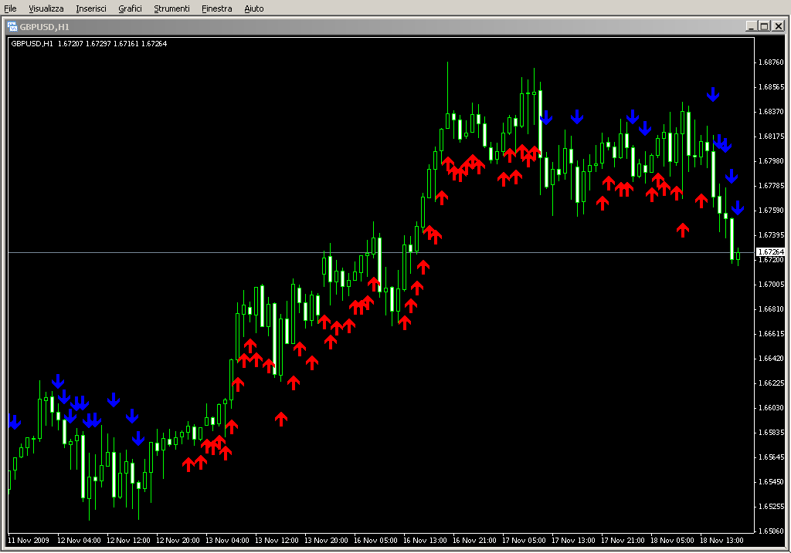
Task: Click the 12 Nov 04:00 time label
Action: [80, 541]
